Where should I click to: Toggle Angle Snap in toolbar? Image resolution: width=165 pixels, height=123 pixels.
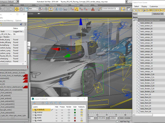coord(76,9)
